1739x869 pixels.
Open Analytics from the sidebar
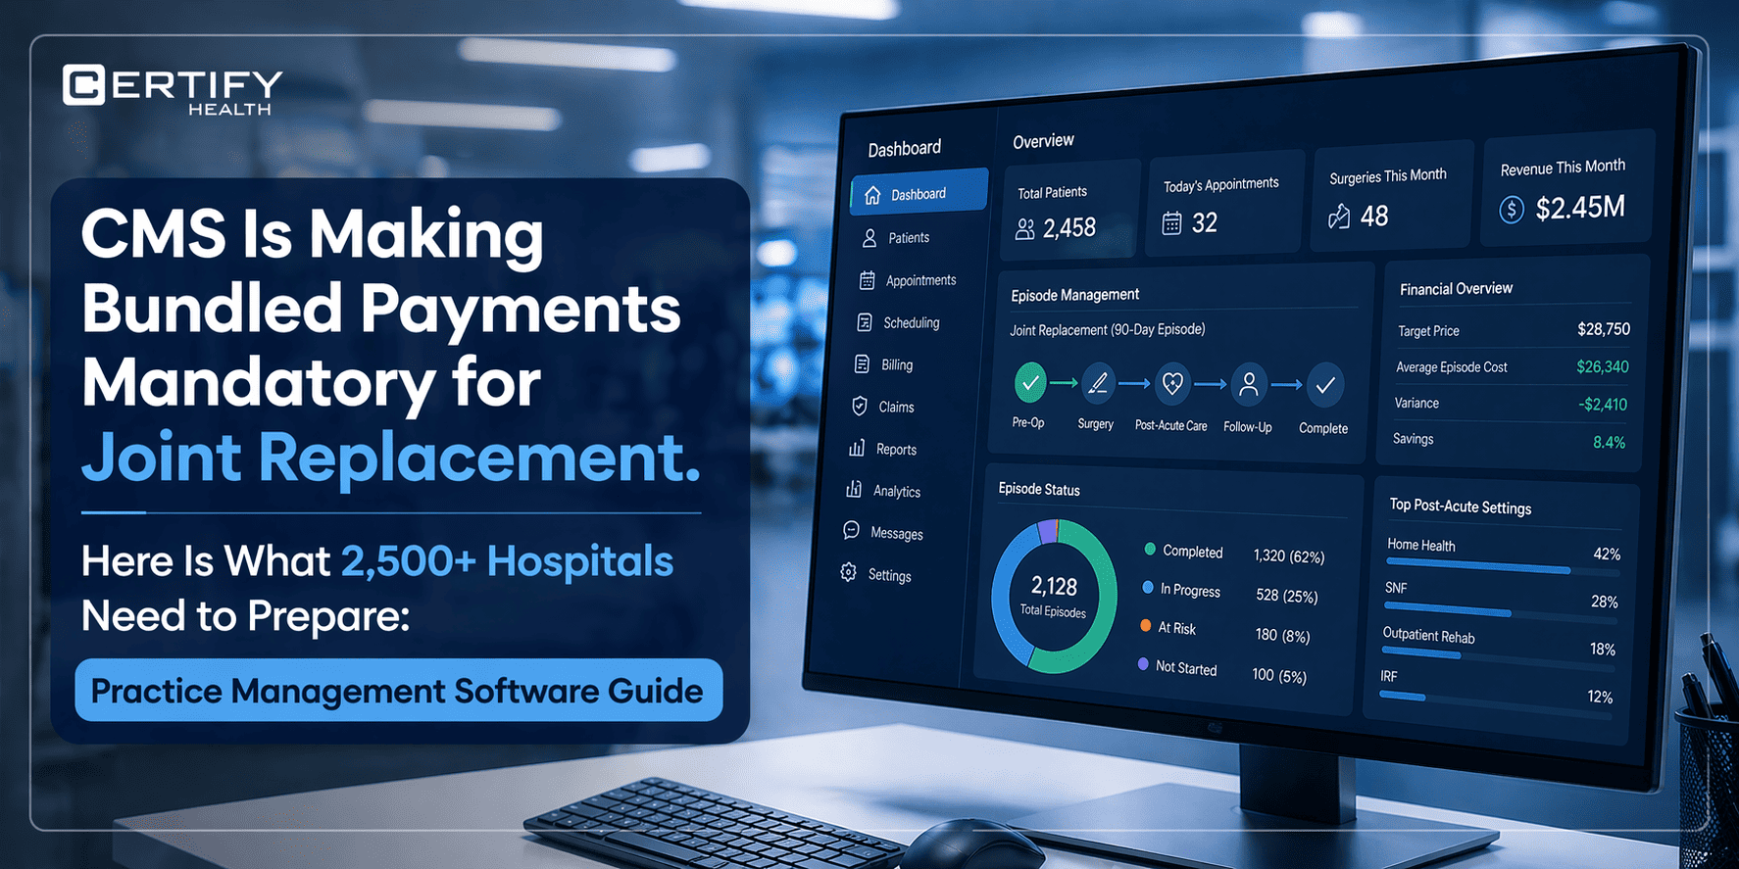(x=896, y=491)
